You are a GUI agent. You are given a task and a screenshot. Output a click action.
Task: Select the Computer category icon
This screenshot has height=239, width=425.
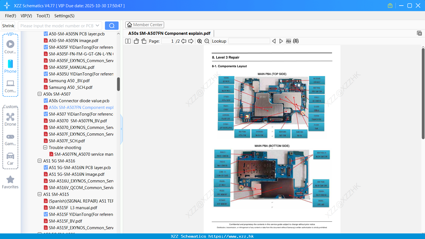pos(10,86)
